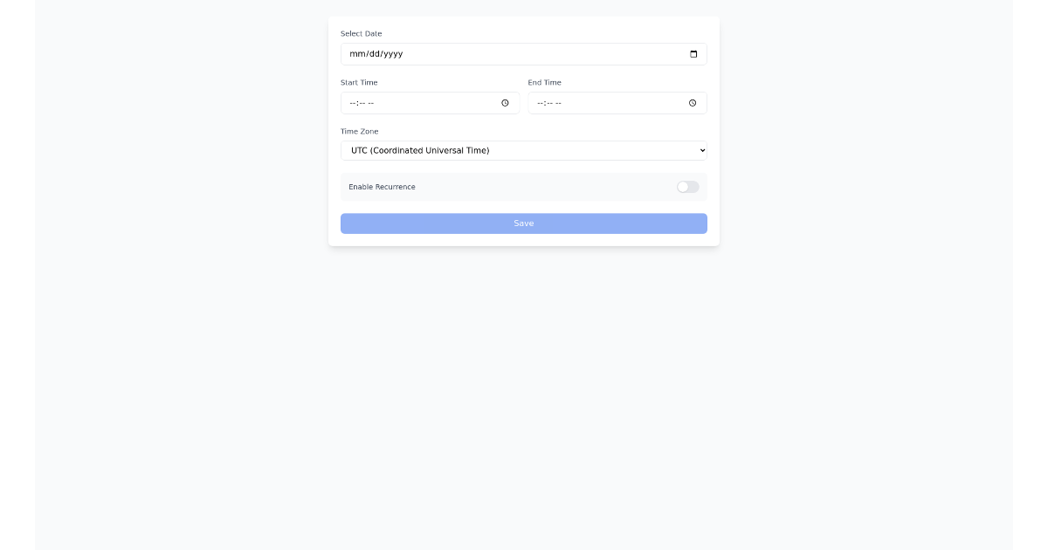Viewport: 1048px width, 550px height.
Task: Click the Enable Recurrence label text
Action: tap(382, 187)
